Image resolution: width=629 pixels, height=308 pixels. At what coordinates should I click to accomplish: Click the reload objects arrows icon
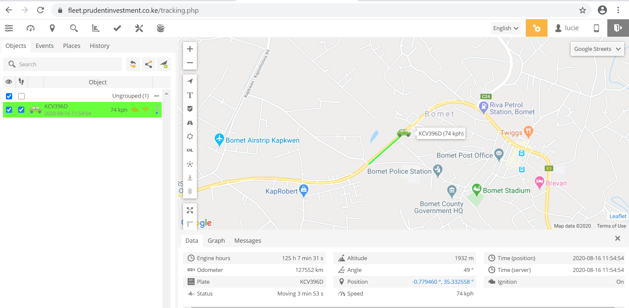(133, 64)
